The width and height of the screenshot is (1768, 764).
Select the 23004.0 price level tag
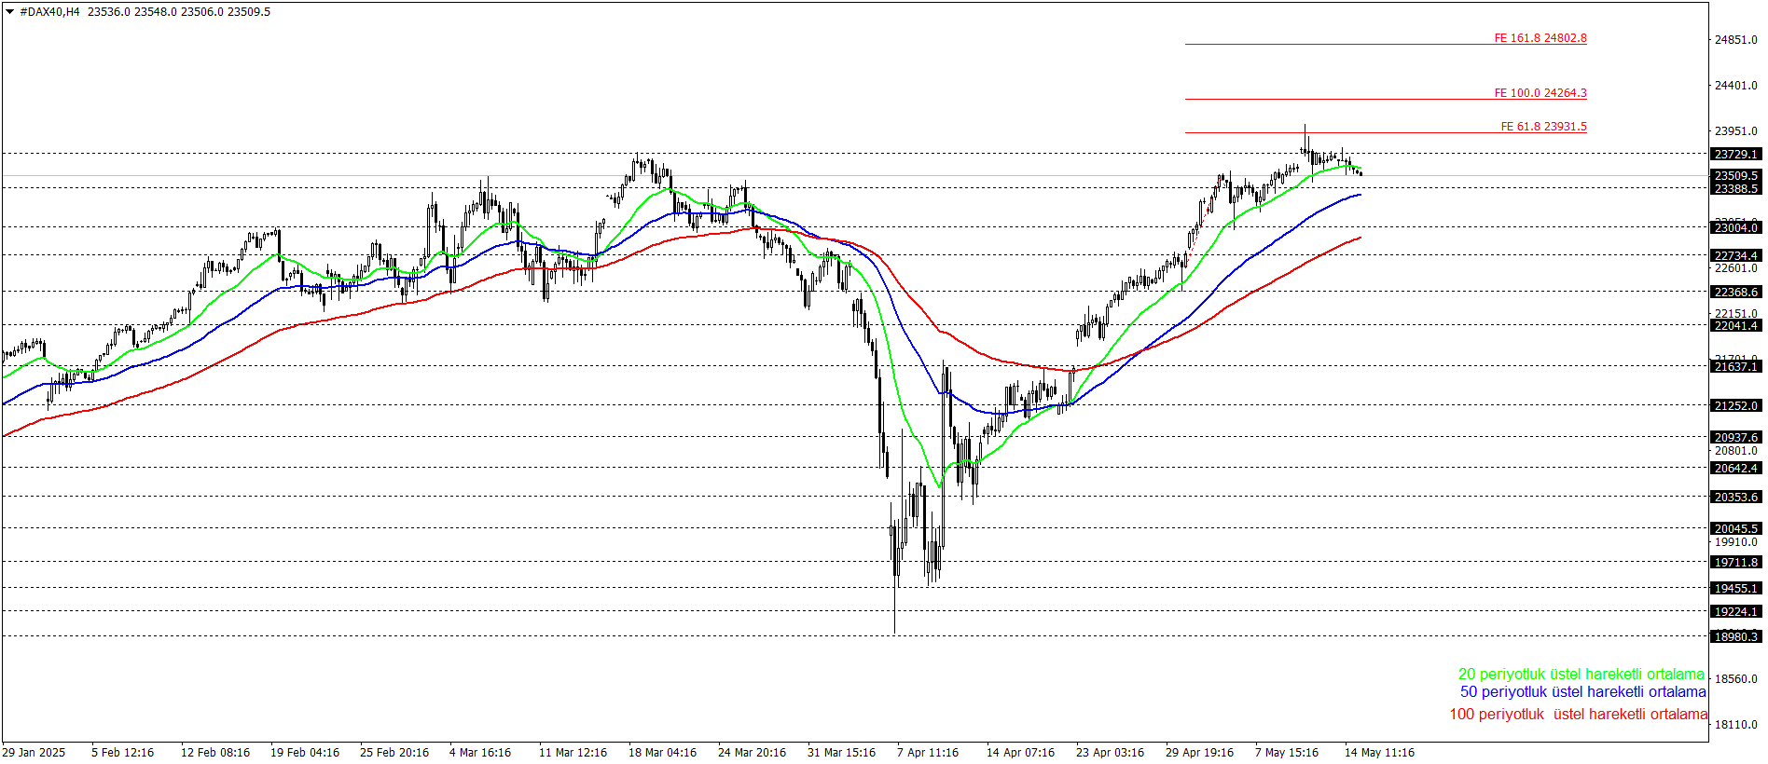pyautogui.click(x=1735, y=228)
